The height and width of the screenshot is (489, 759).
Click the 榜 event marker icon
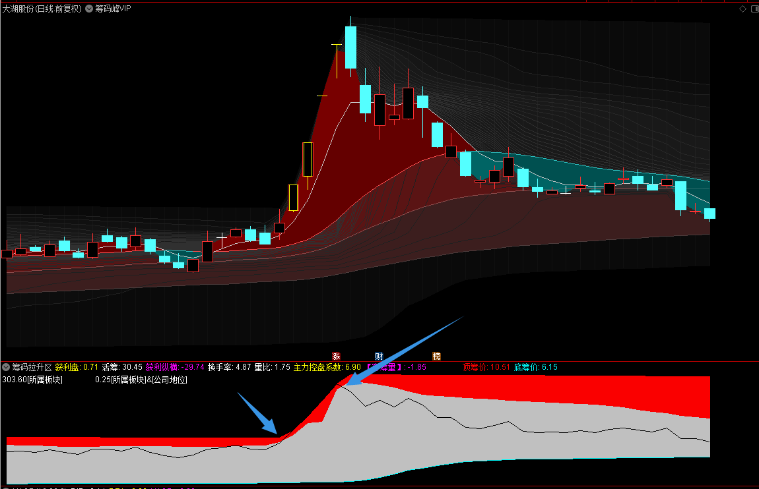click(437, 357)
